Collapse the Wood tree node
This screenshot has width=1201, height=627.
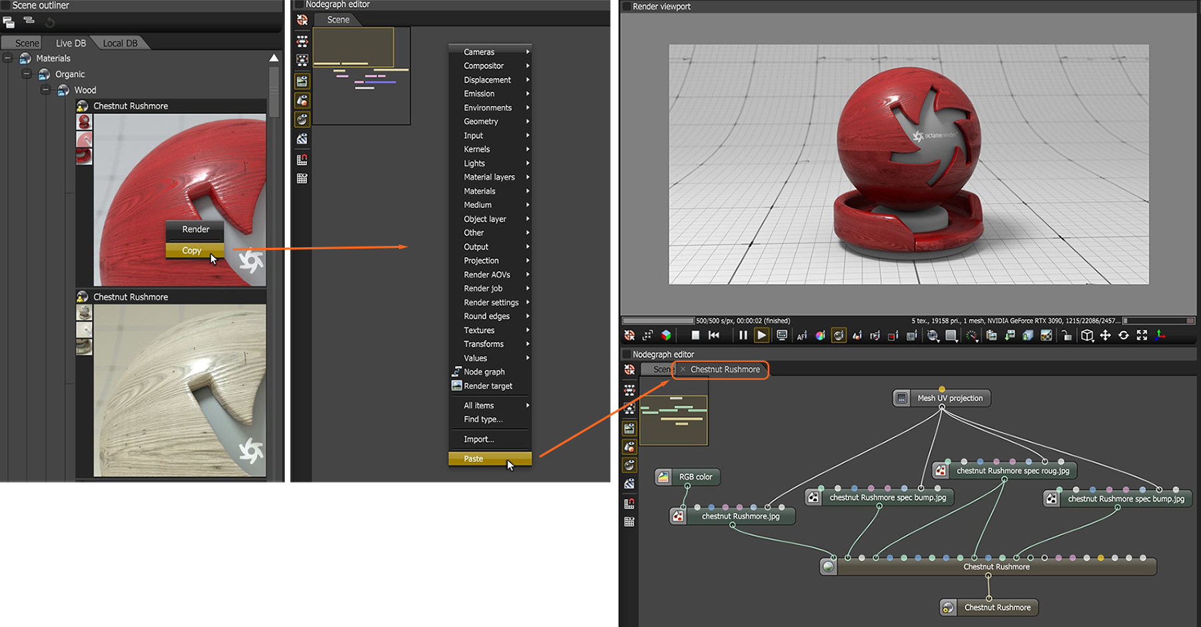(x=45, y=90)
